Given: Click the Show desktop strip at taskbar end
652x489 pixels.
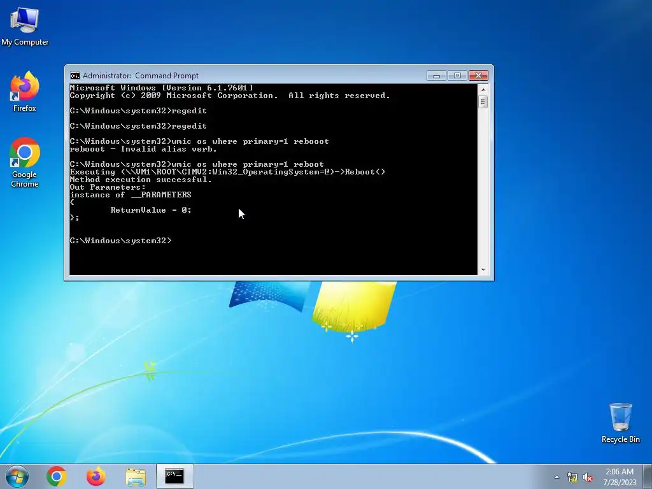Looking at the screenshot, I should coord(648,476).
